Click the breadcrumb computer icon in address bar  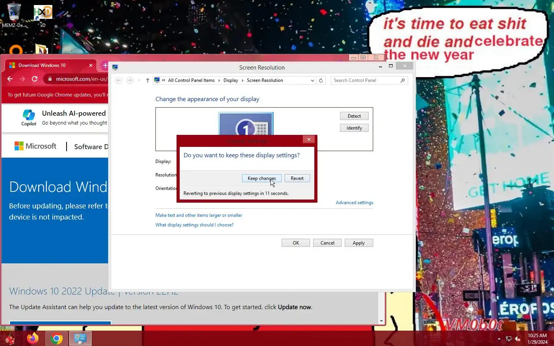(x=157, y=80)
